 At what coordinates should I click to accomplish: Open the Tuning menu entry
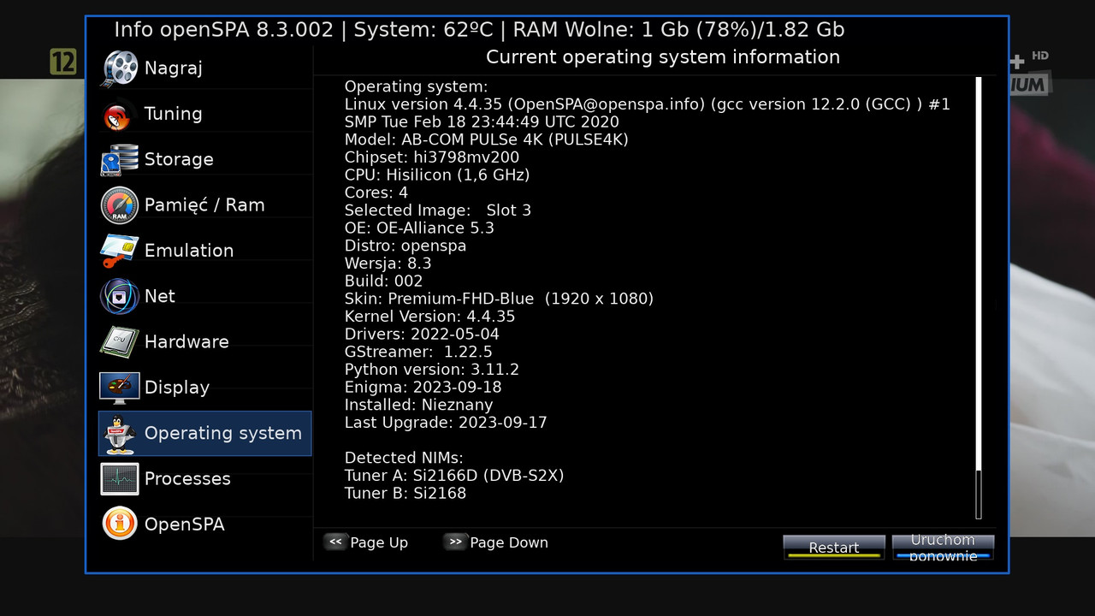tap(205, 114)
